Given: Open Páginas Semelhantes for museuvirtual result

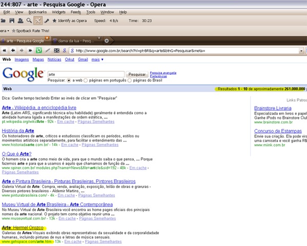Looking at the screenshot, I should click(x=97, y=218).
